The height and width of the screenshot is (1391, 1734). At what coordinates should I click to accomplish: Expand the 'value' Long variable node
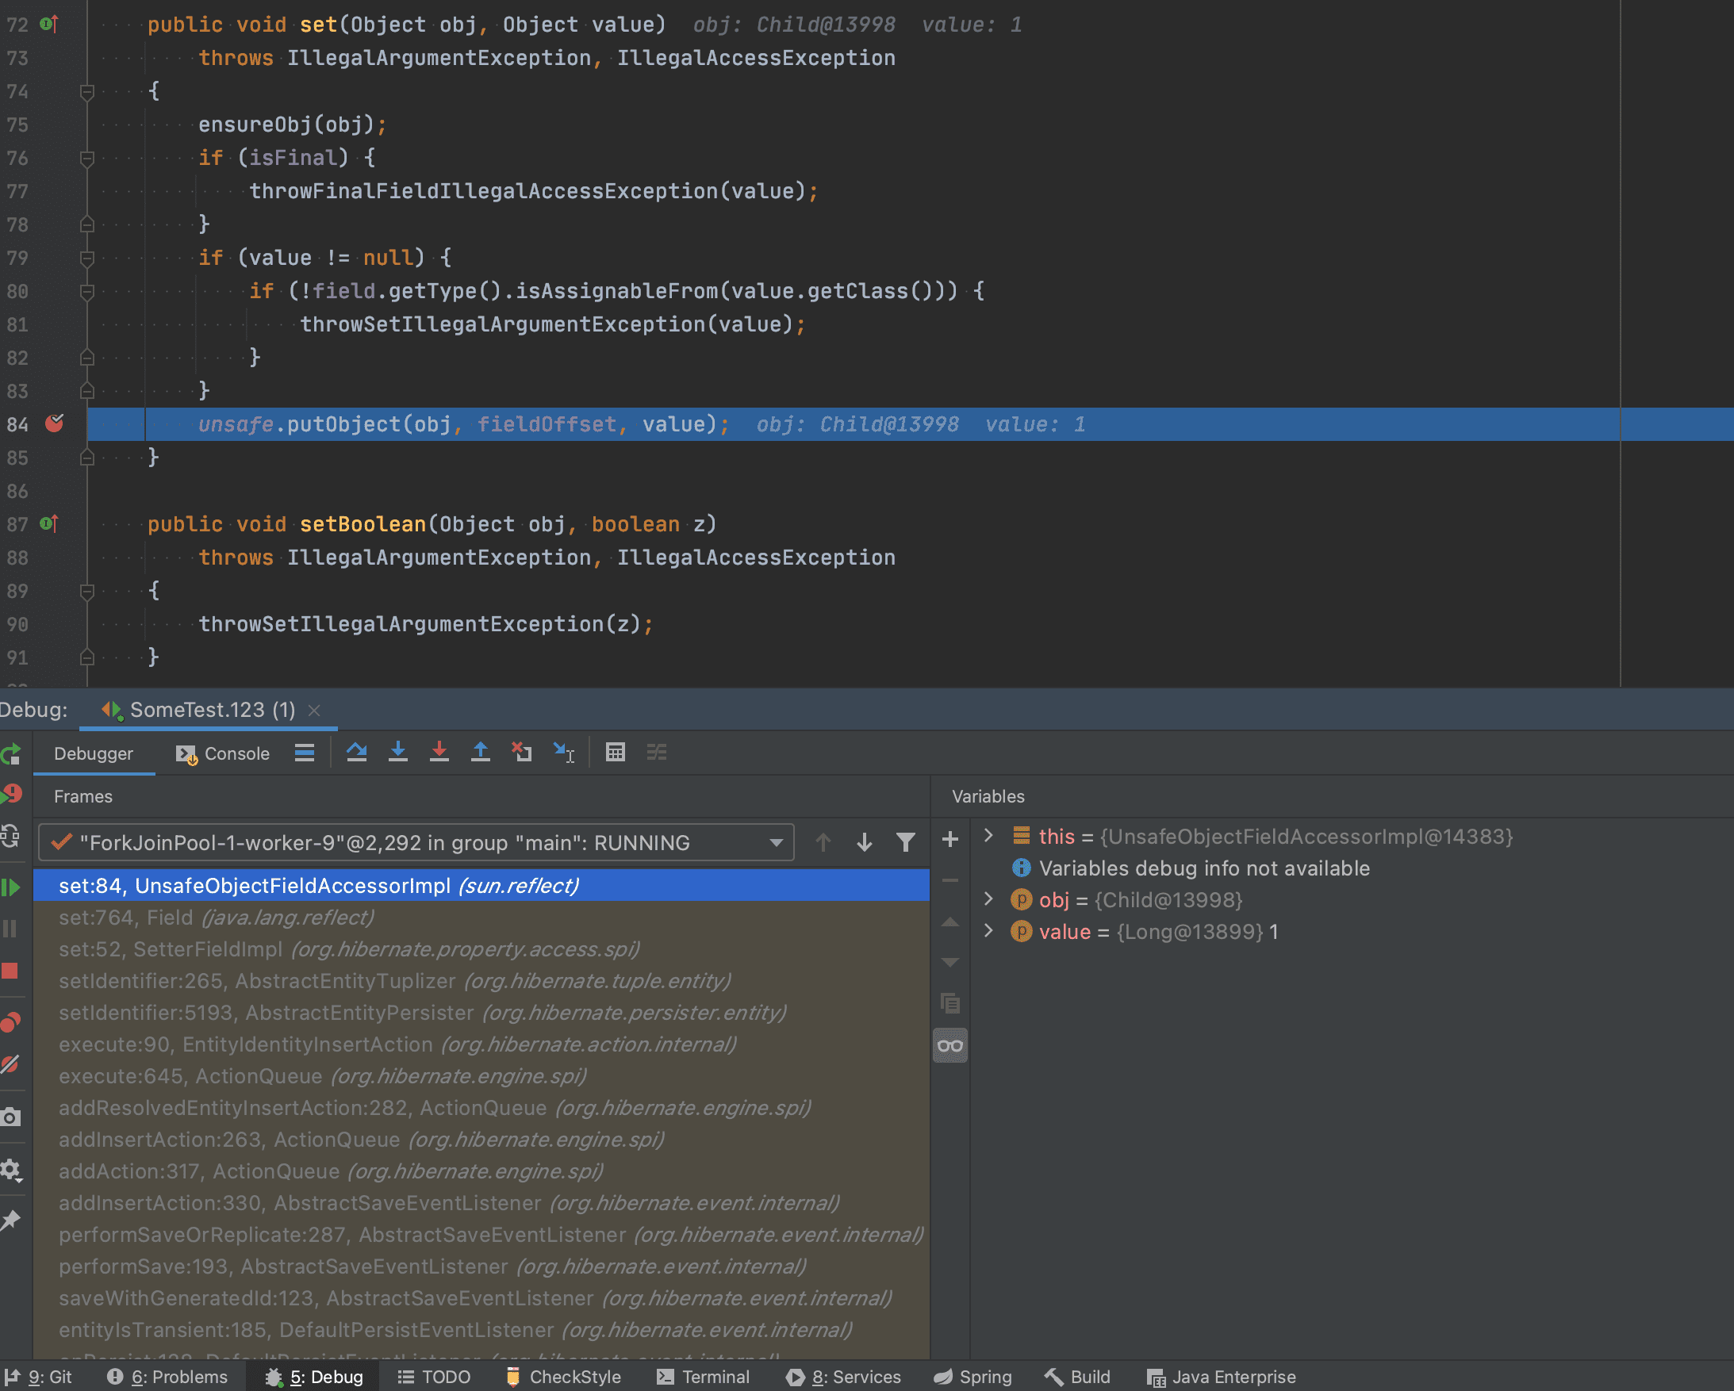[x=988, y=932]
